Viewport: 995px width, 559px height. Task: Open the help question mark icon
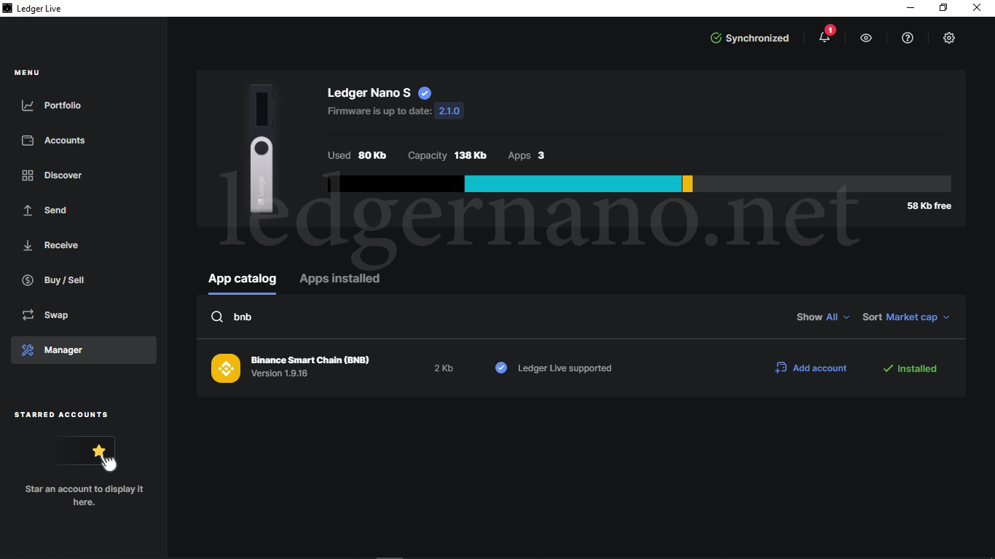click(908, 38)
